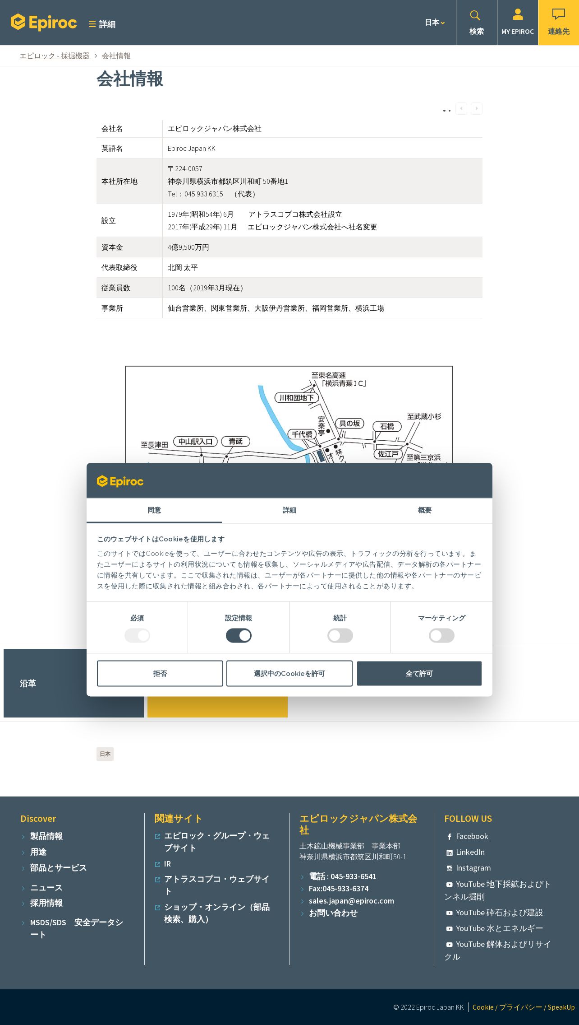Click sales.japan@epiroc.com email link
Image resolution: width=579 pixels, height=1025 pixels.
coord(351,901)
